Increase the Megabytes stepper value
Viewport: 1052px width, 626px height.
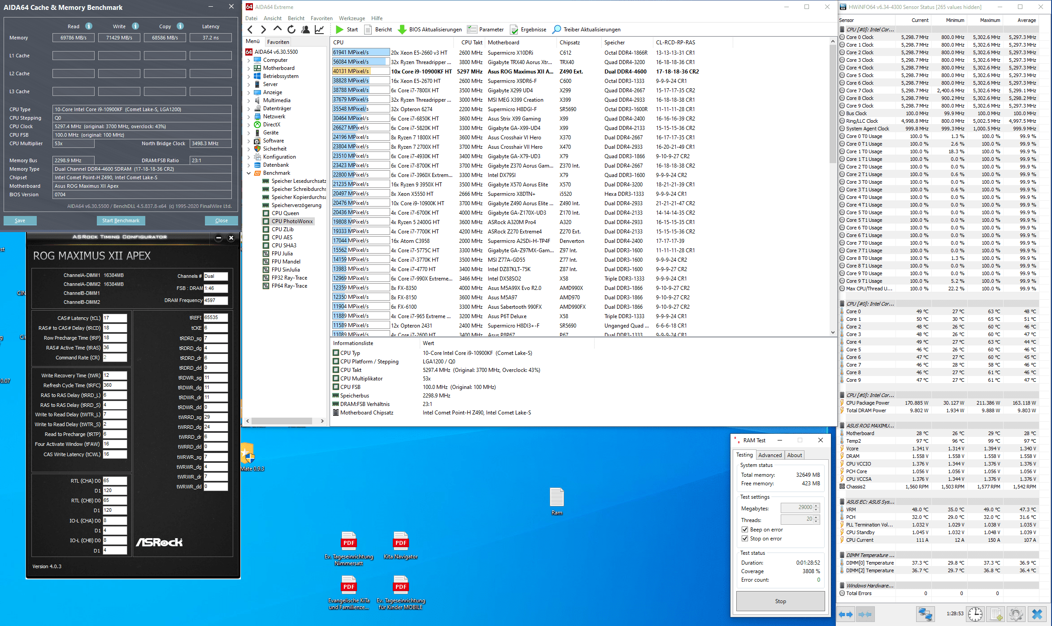[x=816, y=505]
